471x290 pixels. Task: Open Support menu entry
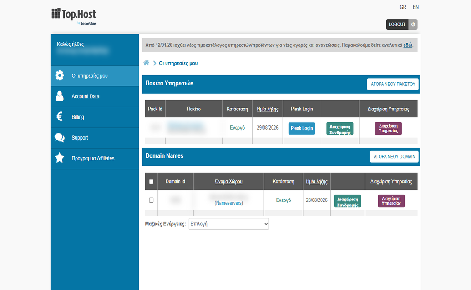pyautogui.click(x=95, y=138)
